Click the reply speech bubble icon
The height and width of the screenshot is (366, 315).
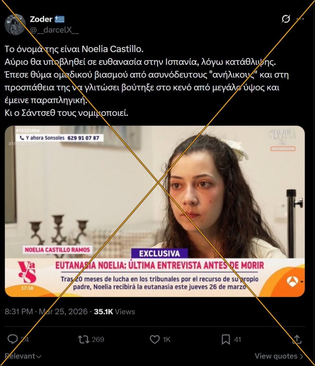(x=12, y=340)
